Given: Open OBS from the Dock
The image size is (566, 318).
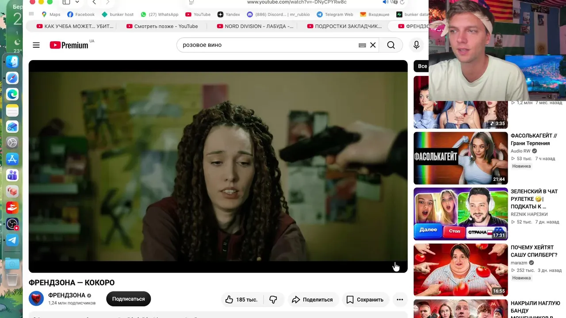Looking at the screenshot, I should point(12,224).
